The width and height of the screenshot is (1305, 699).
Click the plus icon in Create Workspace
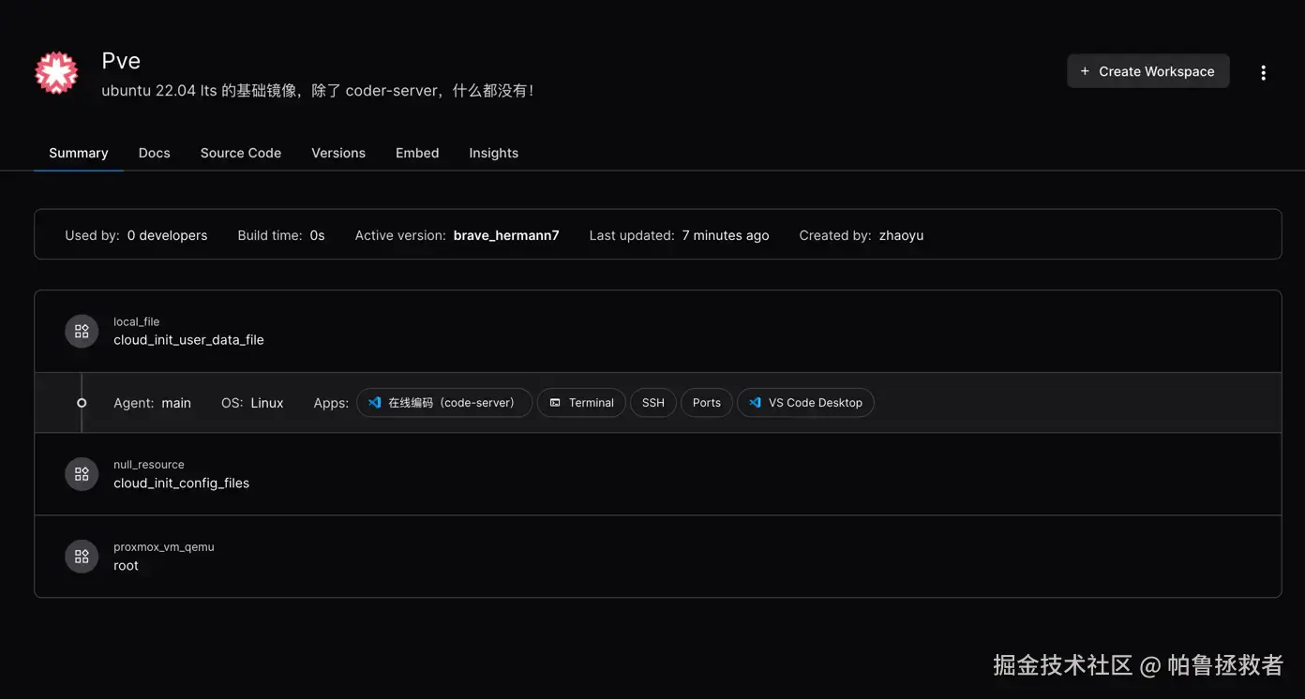pos(1085,71)
